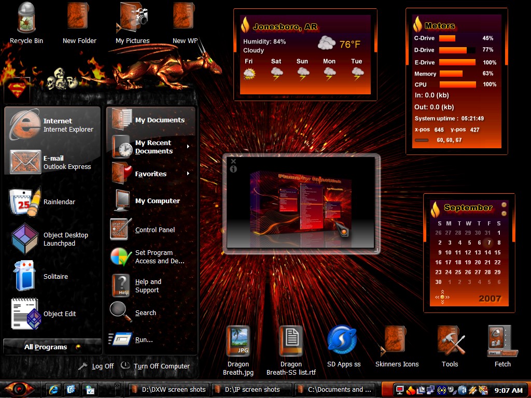Expand the Favorites submenu arrow
Screen dimensions: 531x398
(188, 174)
